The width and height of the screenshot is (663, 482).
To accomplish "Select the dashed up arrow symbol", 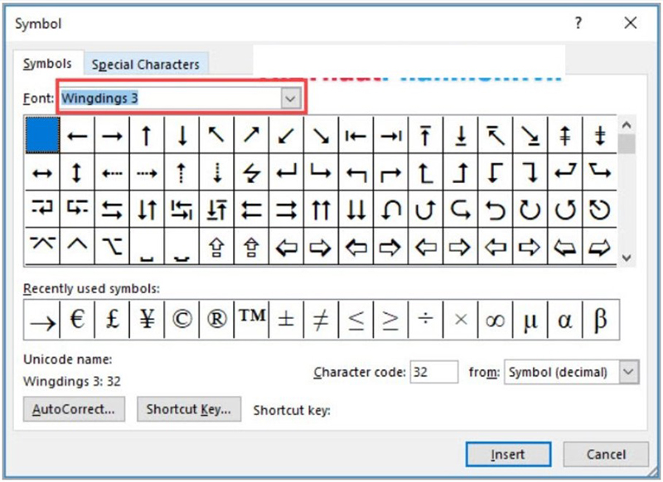I will [x=181, y=173].
